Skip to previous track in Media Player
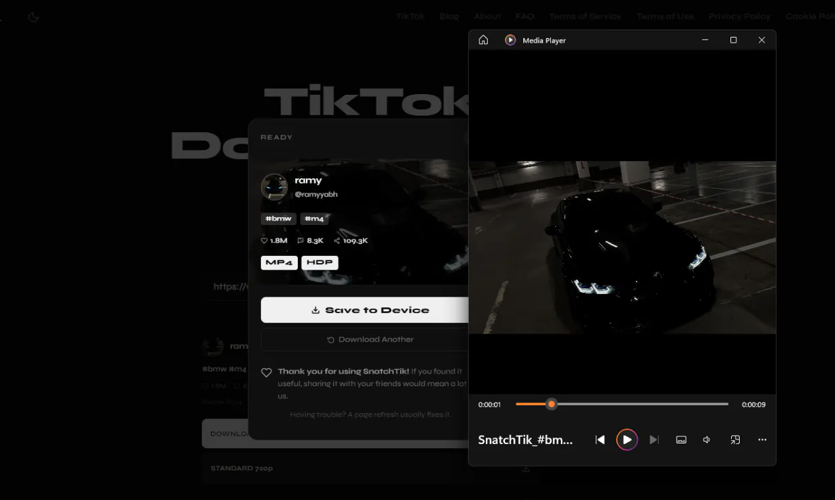The image size is (835, 500). pos(600,439)
